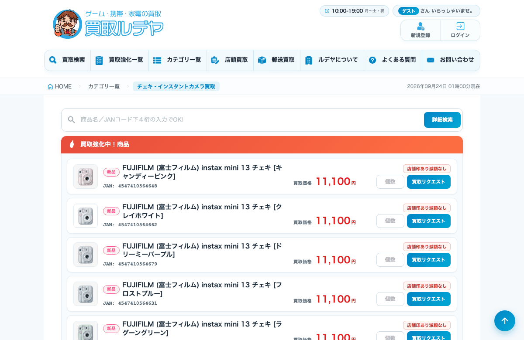Click the 店頭買取 pencil note icon
Viewport: 524px width, 340px height.
click(x=215, y=60)
